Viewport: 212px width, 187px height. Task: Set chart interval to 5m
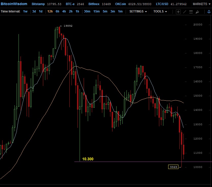105,11
